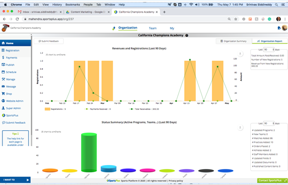Reload the page in Chrome

(17, 19)
